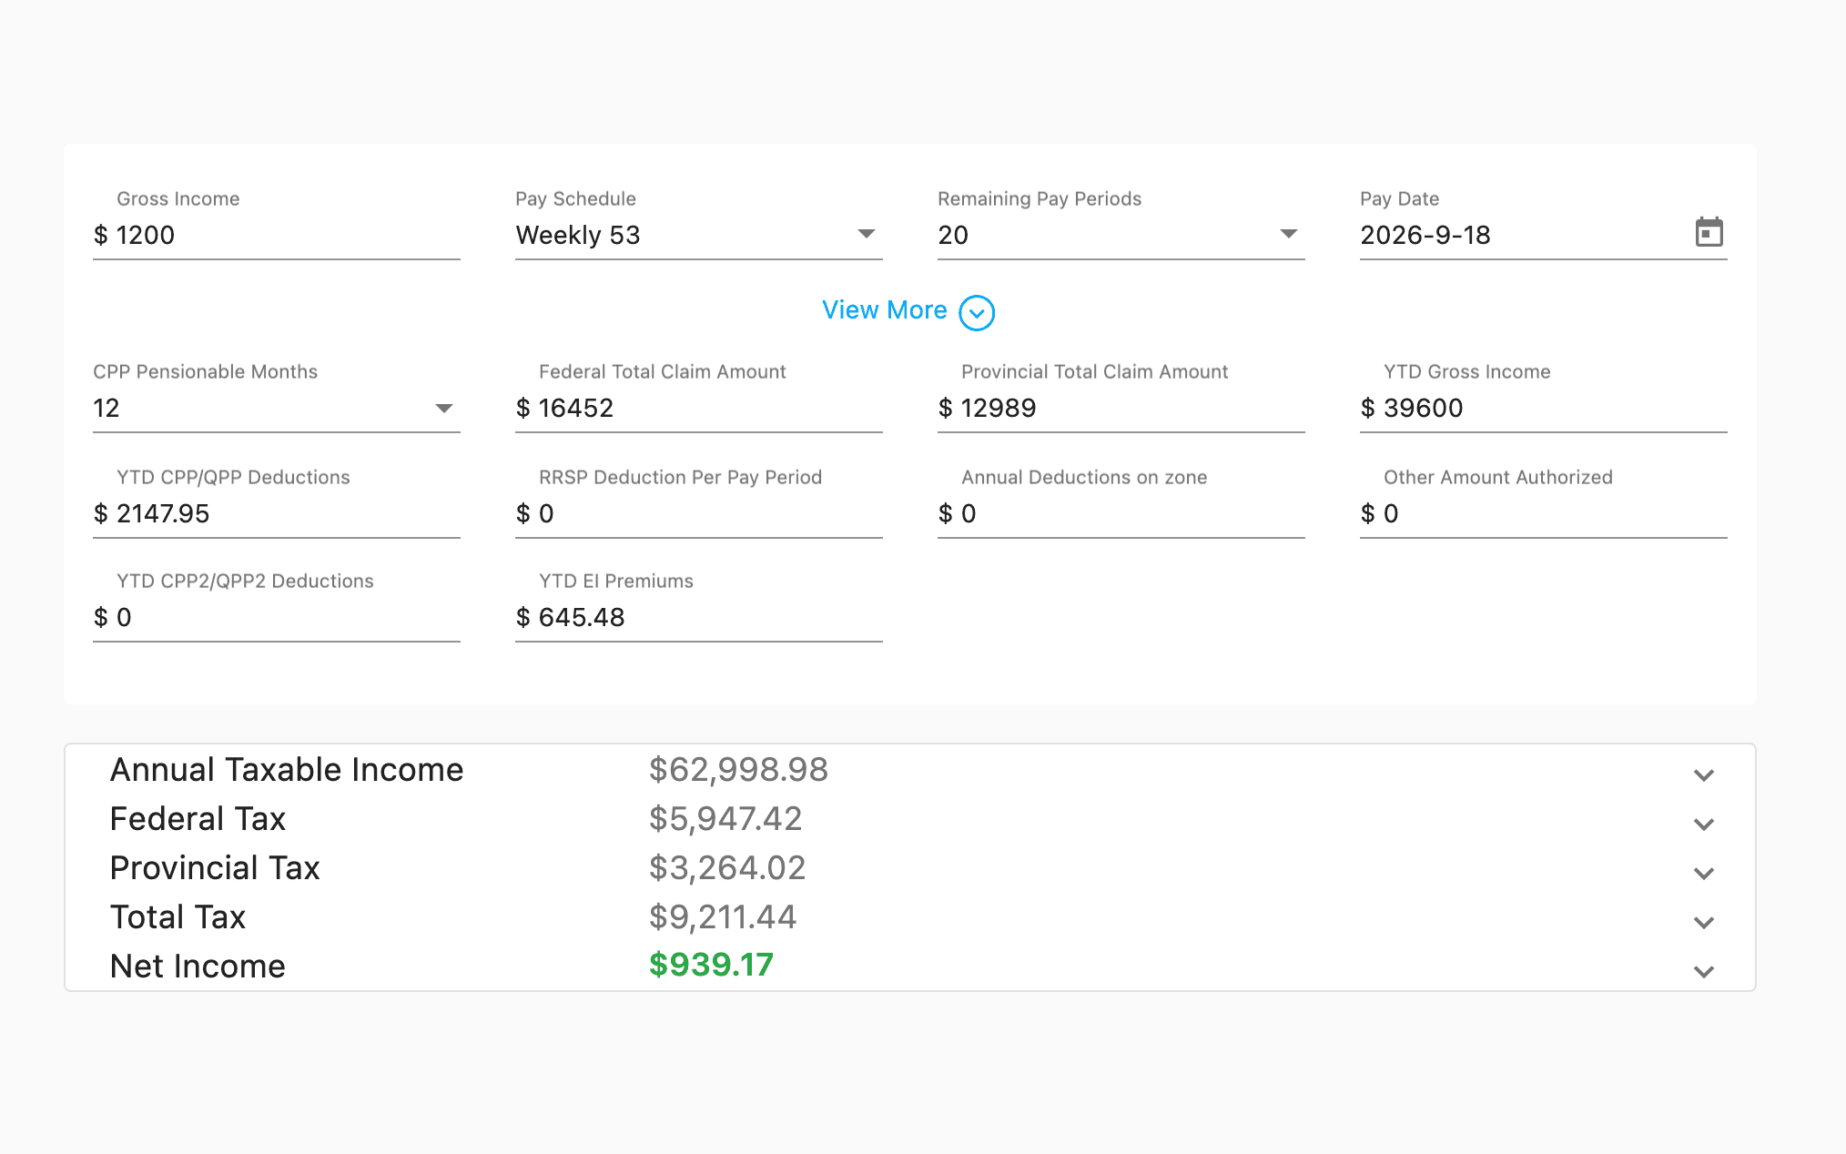Open the CPP Pensionable Months dropdown

click(x=276, y=408)
